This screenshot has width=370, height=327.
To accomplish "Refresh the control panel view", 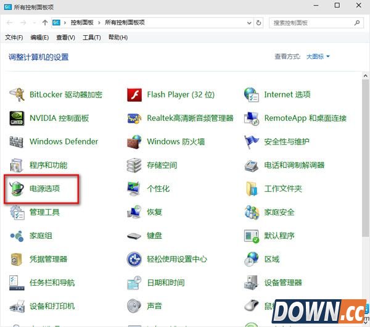I will click(258, 23).
